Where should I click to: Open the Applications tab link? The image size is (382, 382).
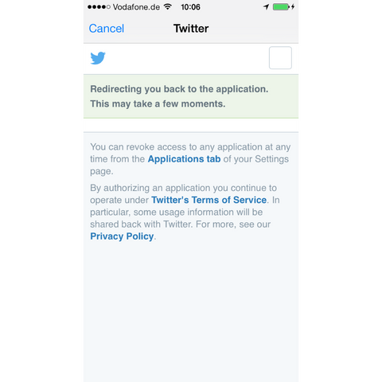[x=185, y=159]
